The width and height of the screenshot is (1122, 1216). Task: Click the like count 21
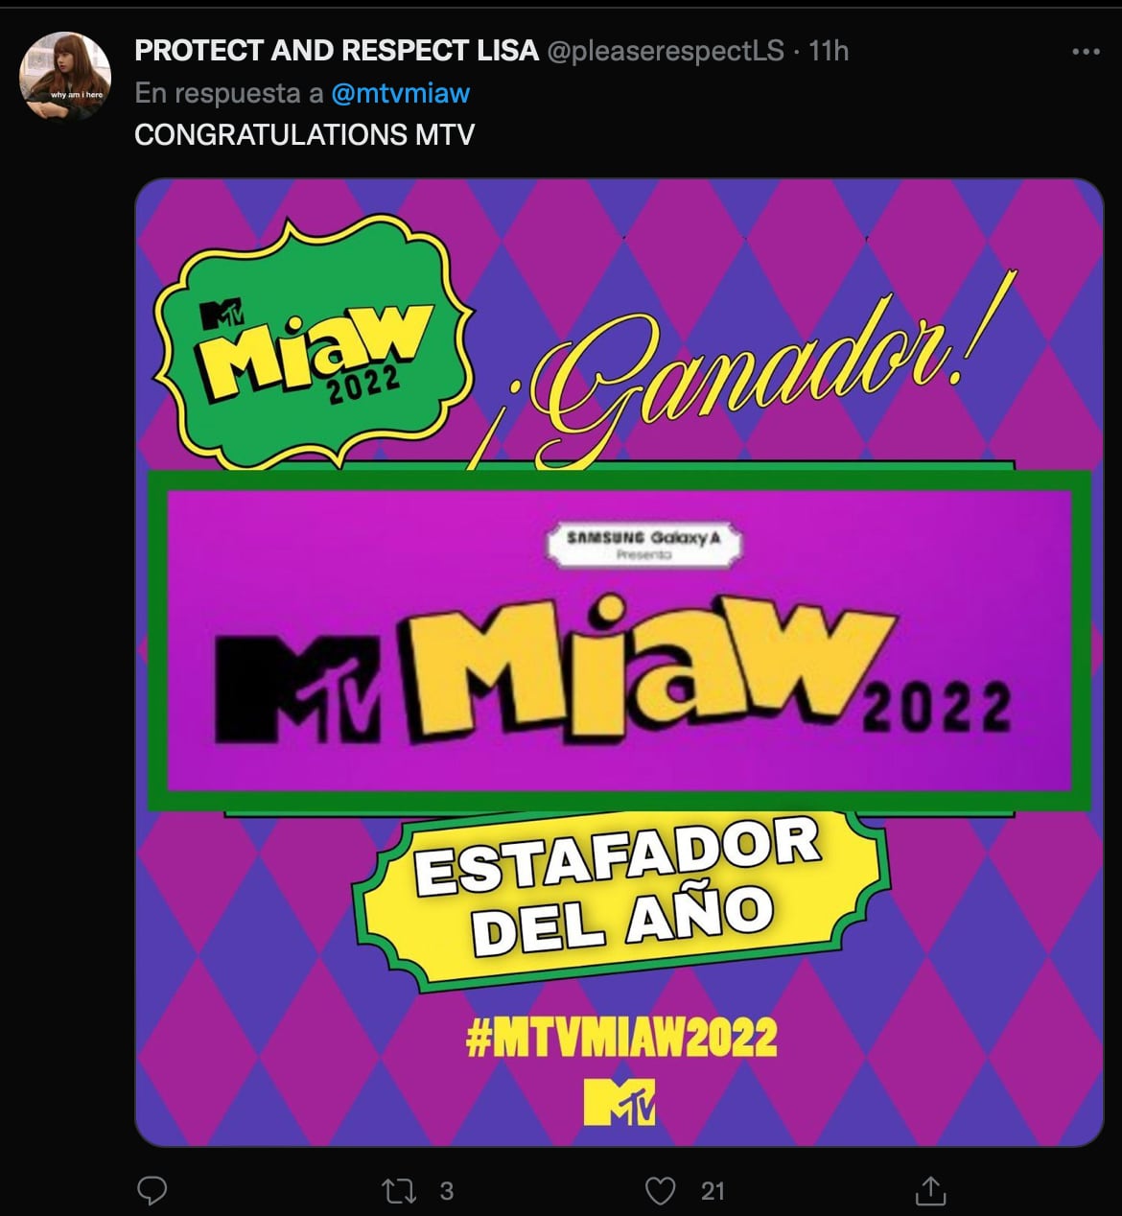tap(713, 1191)
